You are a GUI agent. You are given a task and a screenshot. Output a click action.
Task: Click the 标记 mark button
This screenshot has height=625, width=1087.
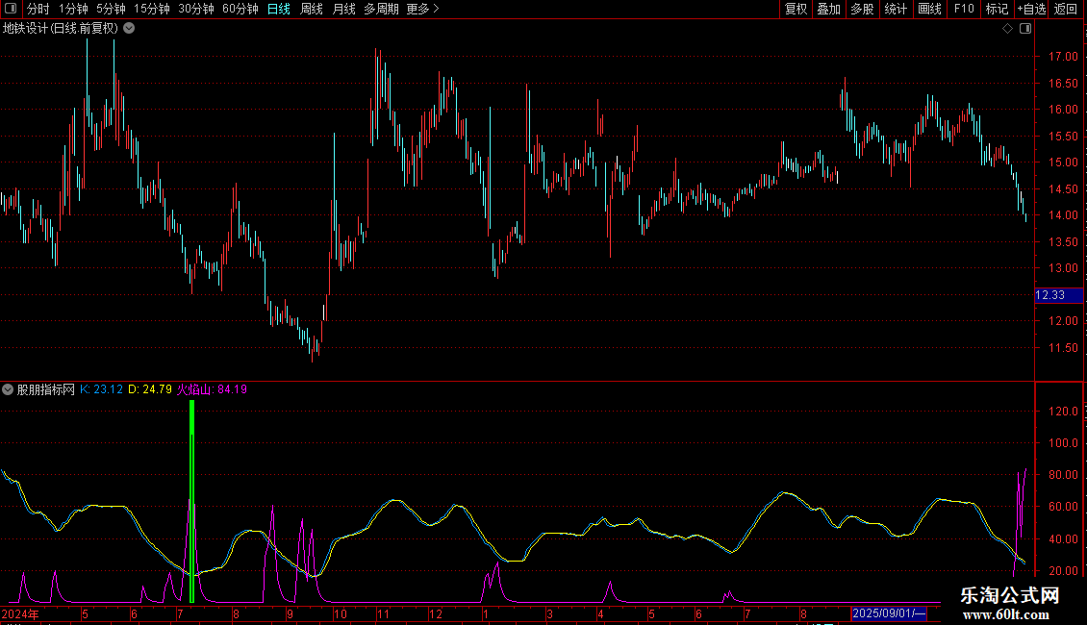tap(997, 9)
